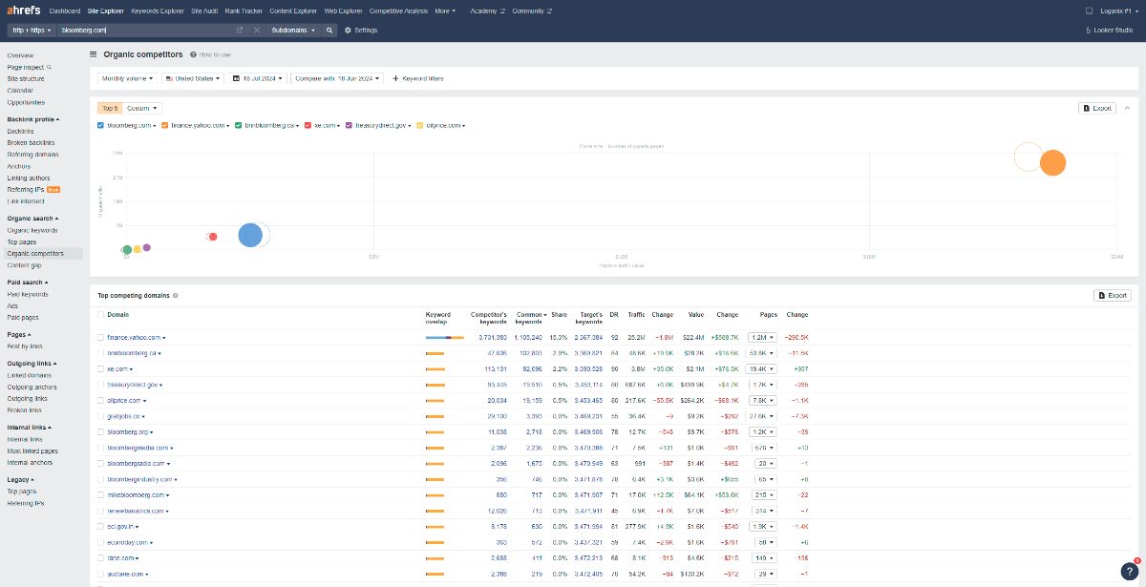This screenshot has width=1146, height=587.
Task: Check the finance.yahoo.com row checkbox
Action: [101, 337]
